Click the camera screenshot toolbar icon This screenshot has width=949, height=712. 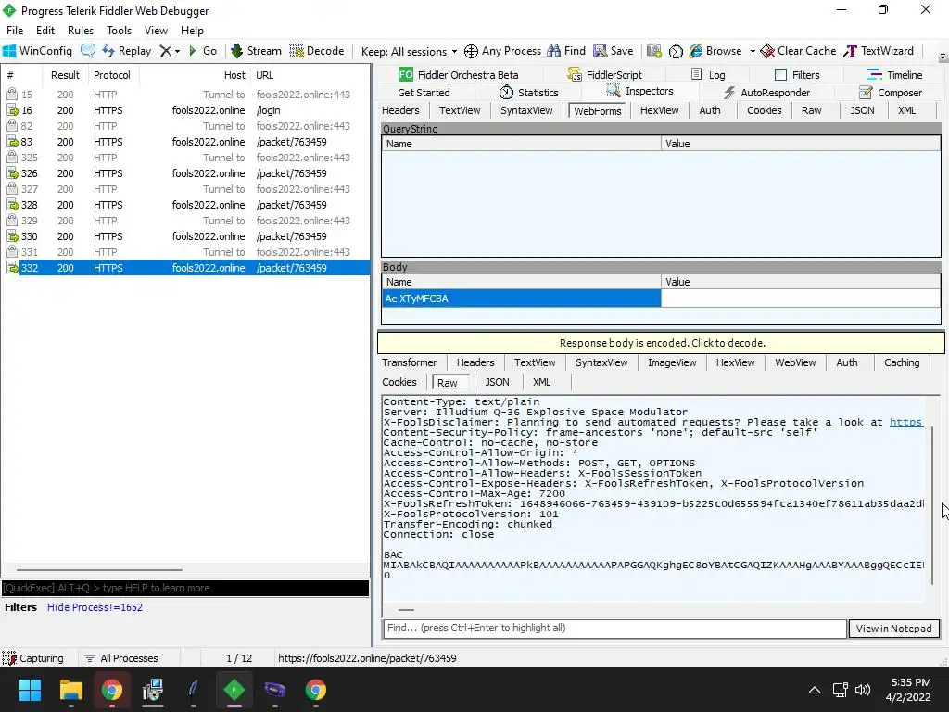point(653,51)
